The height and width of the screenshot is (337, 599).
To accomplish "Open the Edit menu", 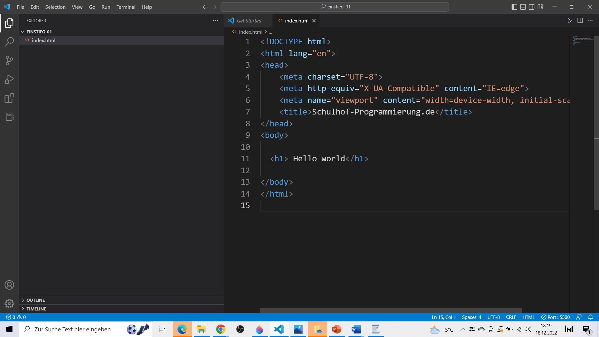I will [35, 7].
